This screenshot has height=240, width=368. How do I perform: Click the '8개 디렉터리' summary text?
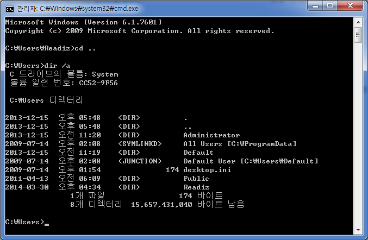click(96, 204)
